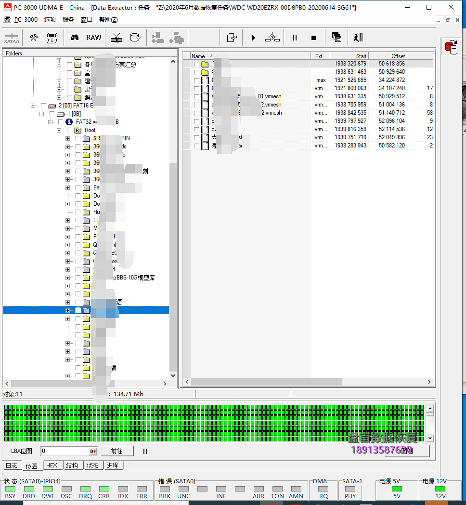Expand the Ba... folder in Root
This screenshot has height=505, width=466.
pyautogui.click(x=67, y=187)
